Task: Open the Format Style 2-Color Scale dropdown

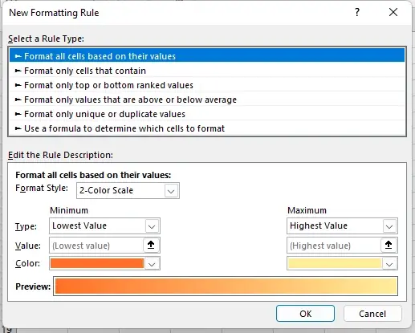Action: (128, 190)
